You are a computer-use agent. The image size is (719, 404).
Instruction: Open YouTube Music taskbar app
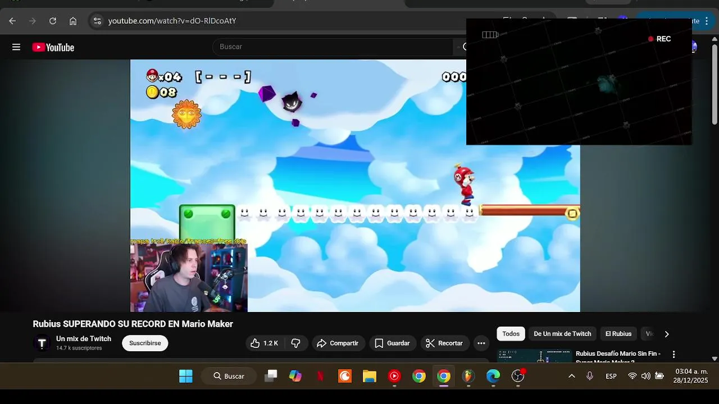click(x=394, y=376)
